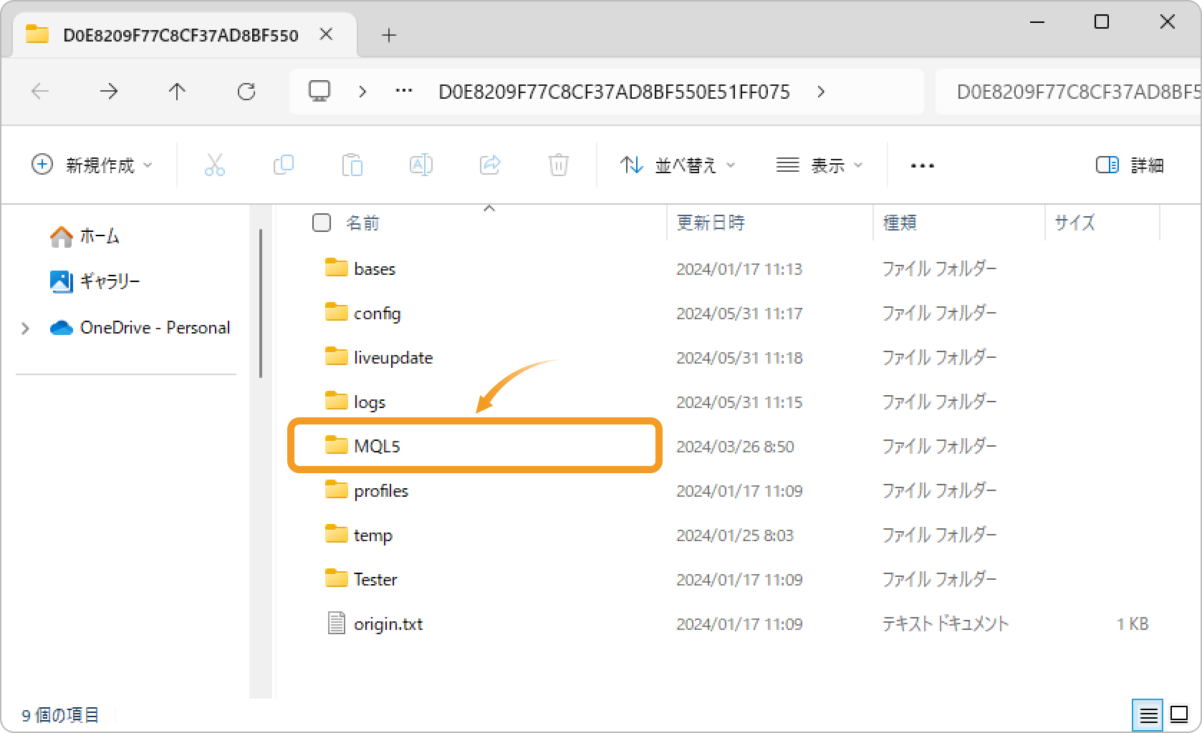Close the D0E8209F77C8CF37AD8BF550 tab
The image size is (1202, 733).
[326, 34]
